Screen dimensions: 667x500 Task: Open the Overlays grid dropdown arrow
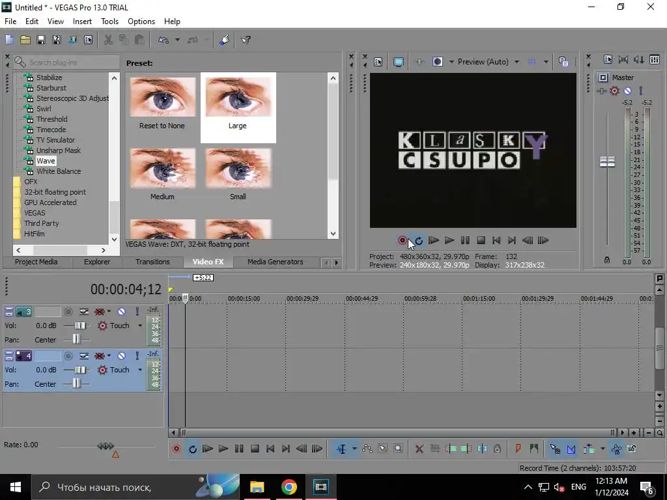click(546, 62)
